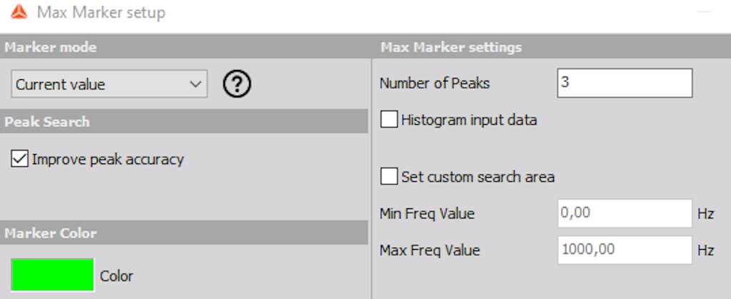Click the Improve peak accuracy label text
This screenshot has width=731, height=299.
(109, 160)
